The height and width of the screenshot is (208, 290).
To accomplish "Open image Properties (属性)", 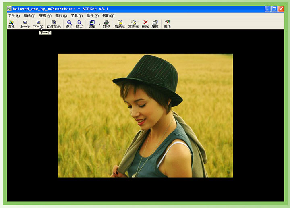I will click(155, 24).
